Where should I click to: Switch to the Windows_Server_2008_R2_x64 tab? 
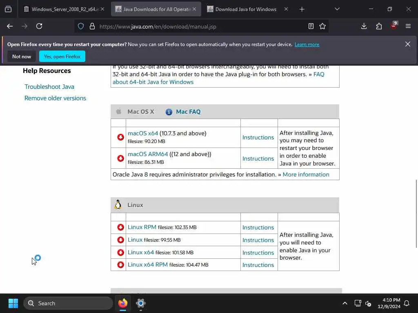click(x=64, y=9)
